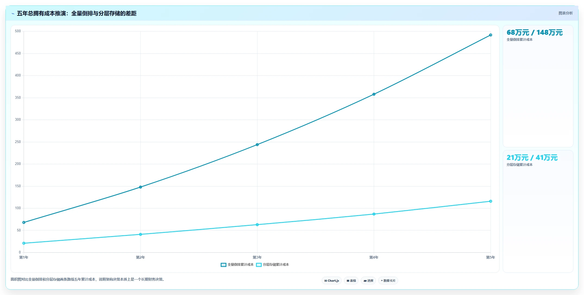Select 分层存储 data point at 第4年

pyautogui.click(x=374, y=214)
